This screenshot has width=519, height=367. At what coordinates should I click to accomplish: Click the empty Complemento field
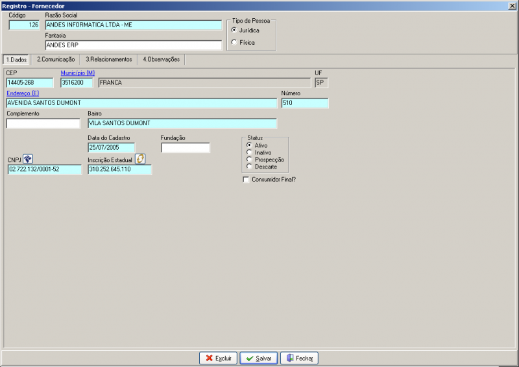click(43, 123)
